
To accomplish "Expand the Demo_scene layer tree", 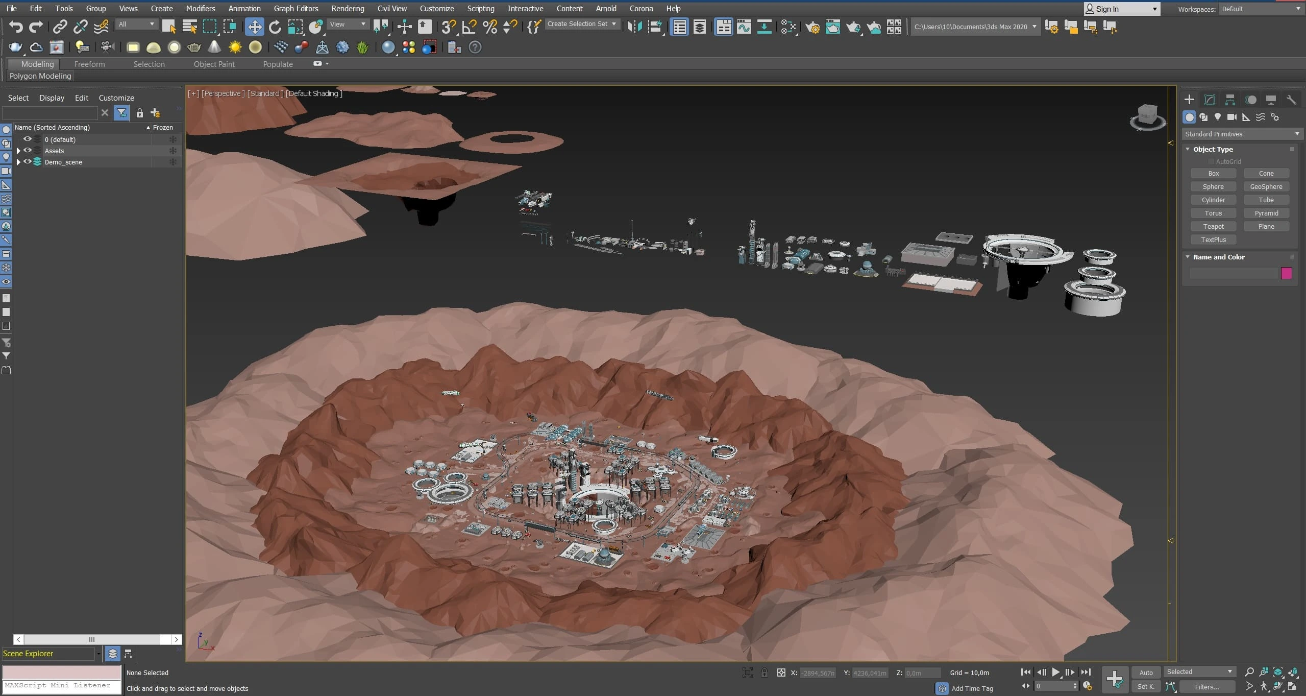I will (18, 162).
